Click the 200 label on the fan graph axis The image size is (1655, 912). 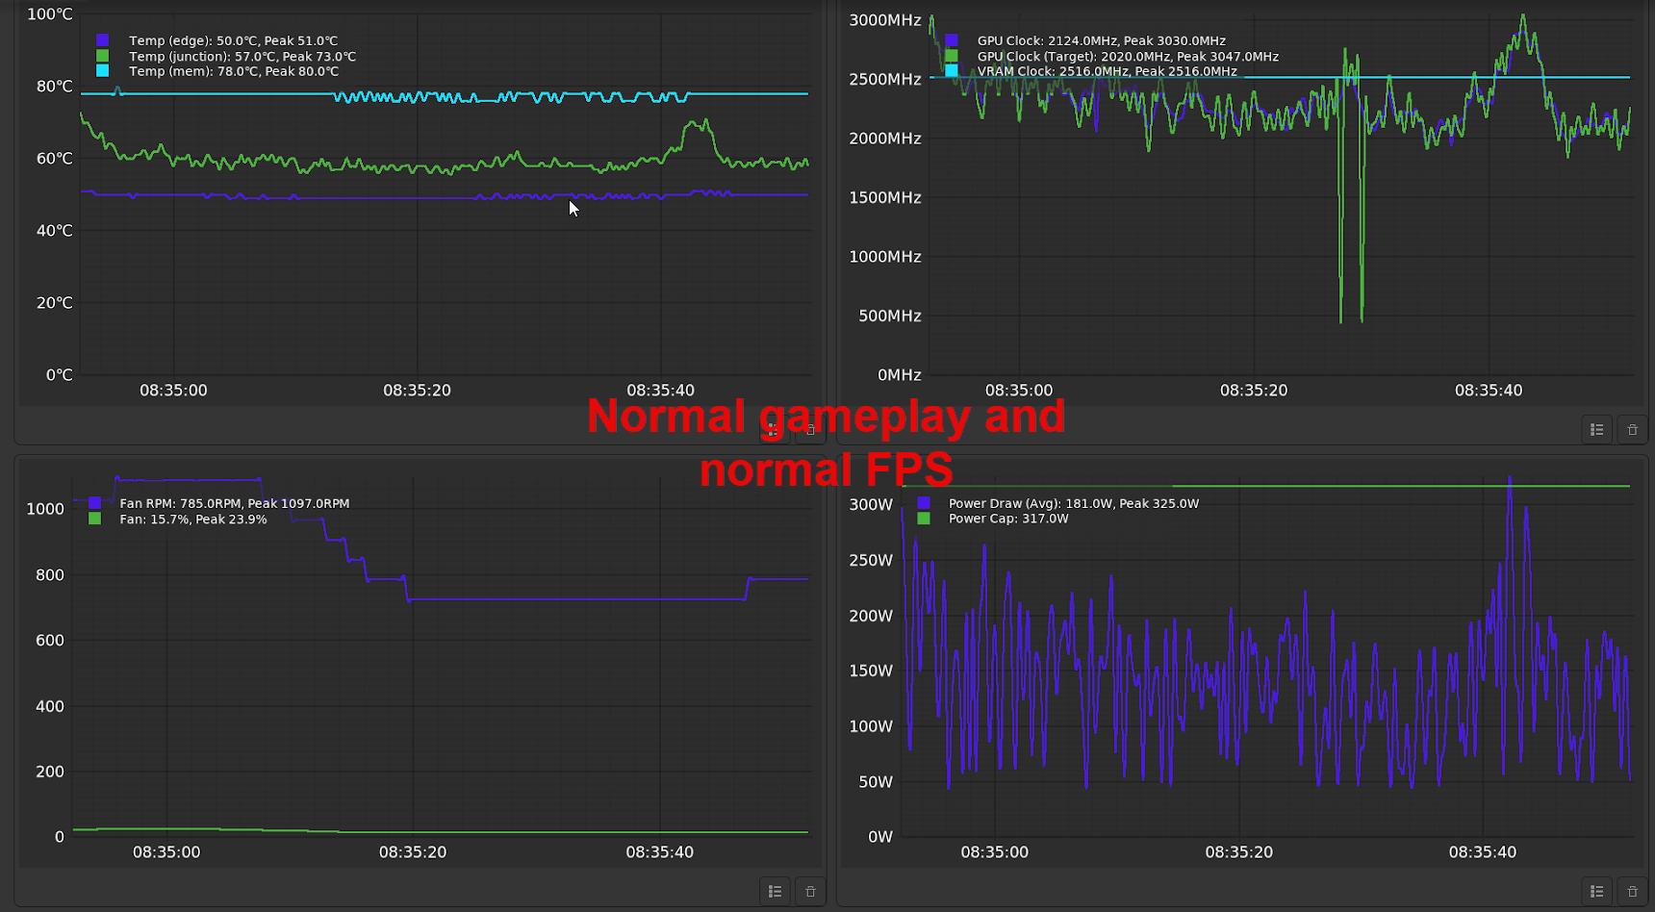[50, 772]
